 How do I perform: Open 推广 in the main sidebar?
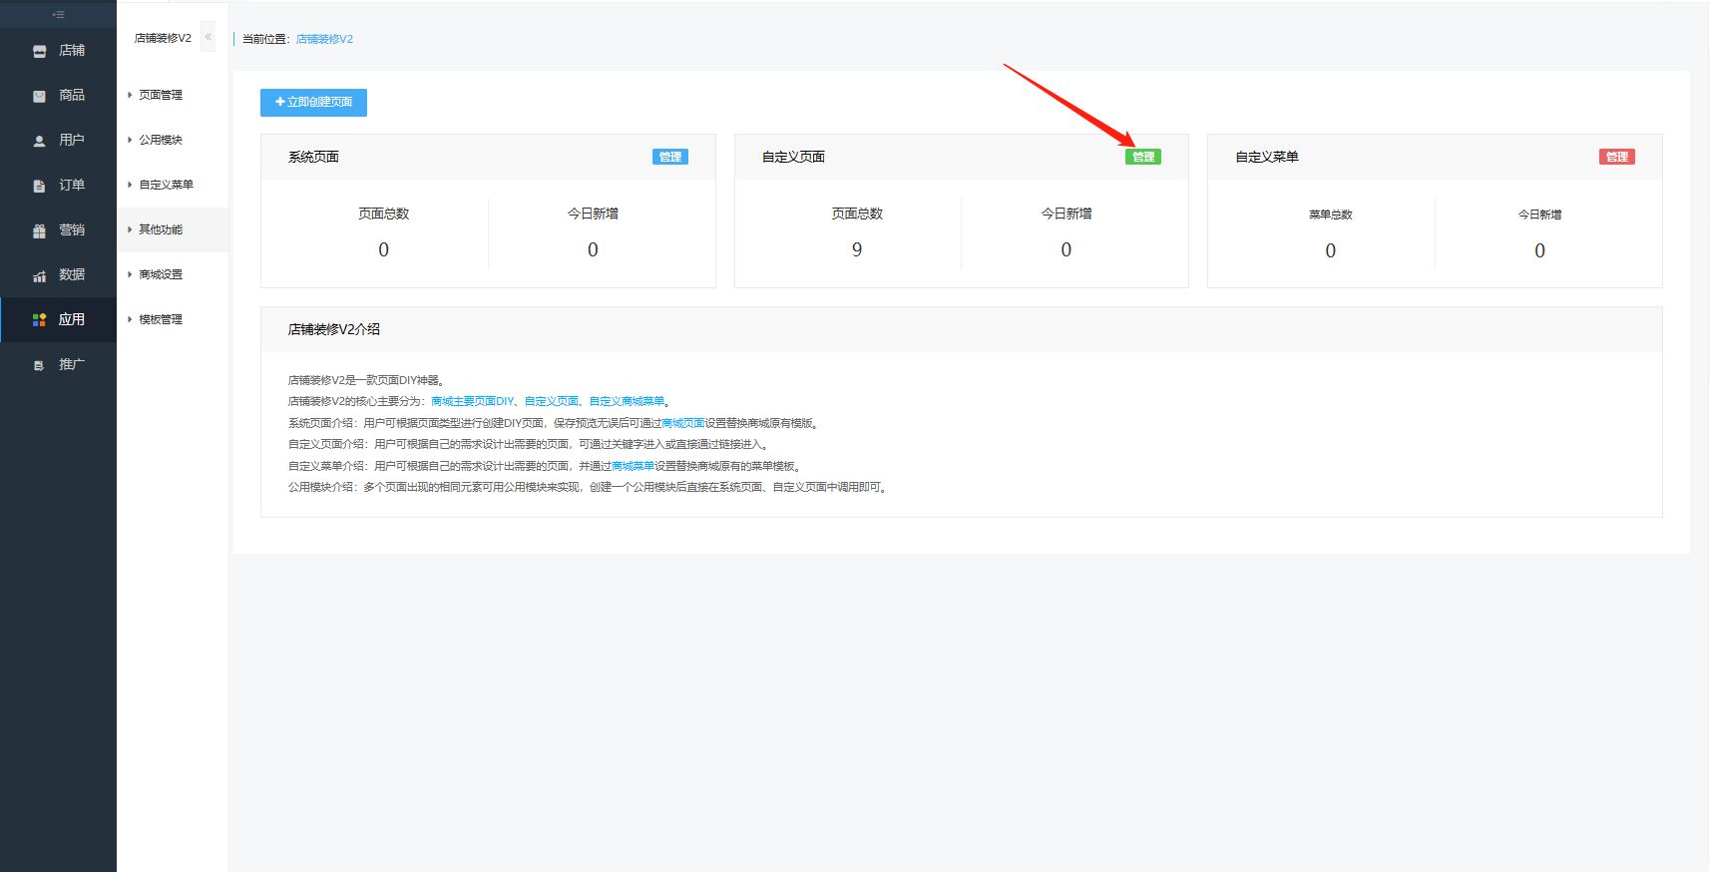[58, 364]
